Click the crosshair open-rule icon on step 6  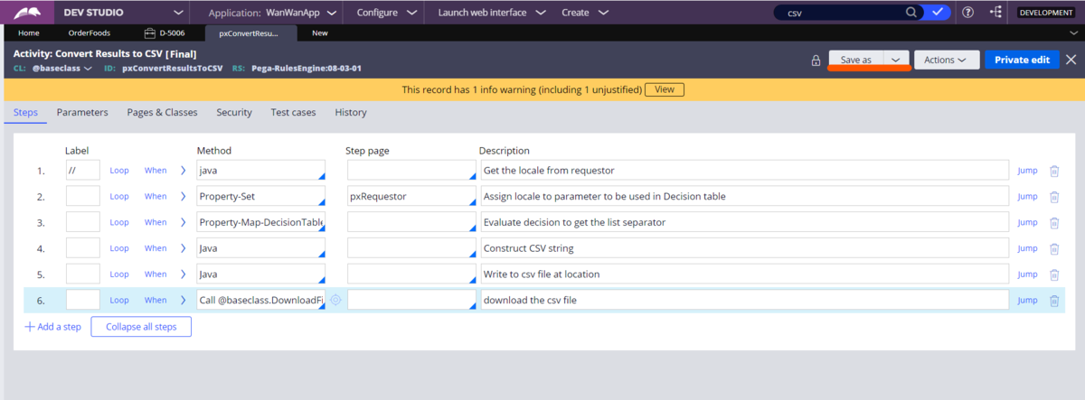[335, 300]
